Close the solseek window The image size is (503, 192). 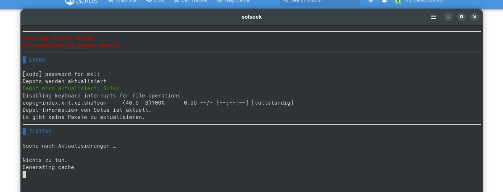coord(475,17)
